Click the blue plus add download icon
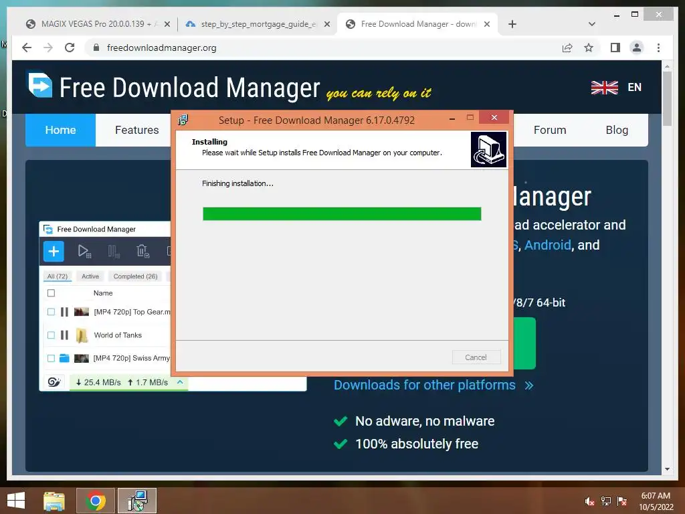 click(54, 252)
